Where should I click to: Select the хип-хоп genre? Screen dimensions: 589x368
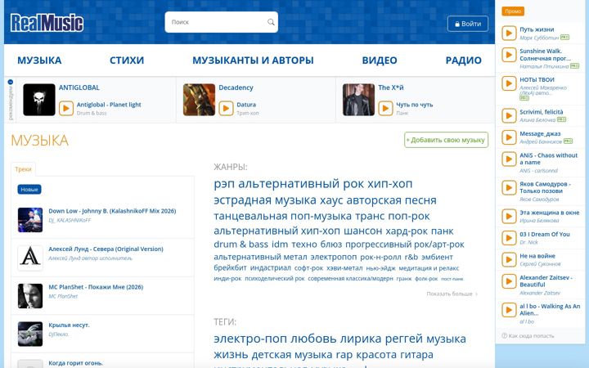390,184
